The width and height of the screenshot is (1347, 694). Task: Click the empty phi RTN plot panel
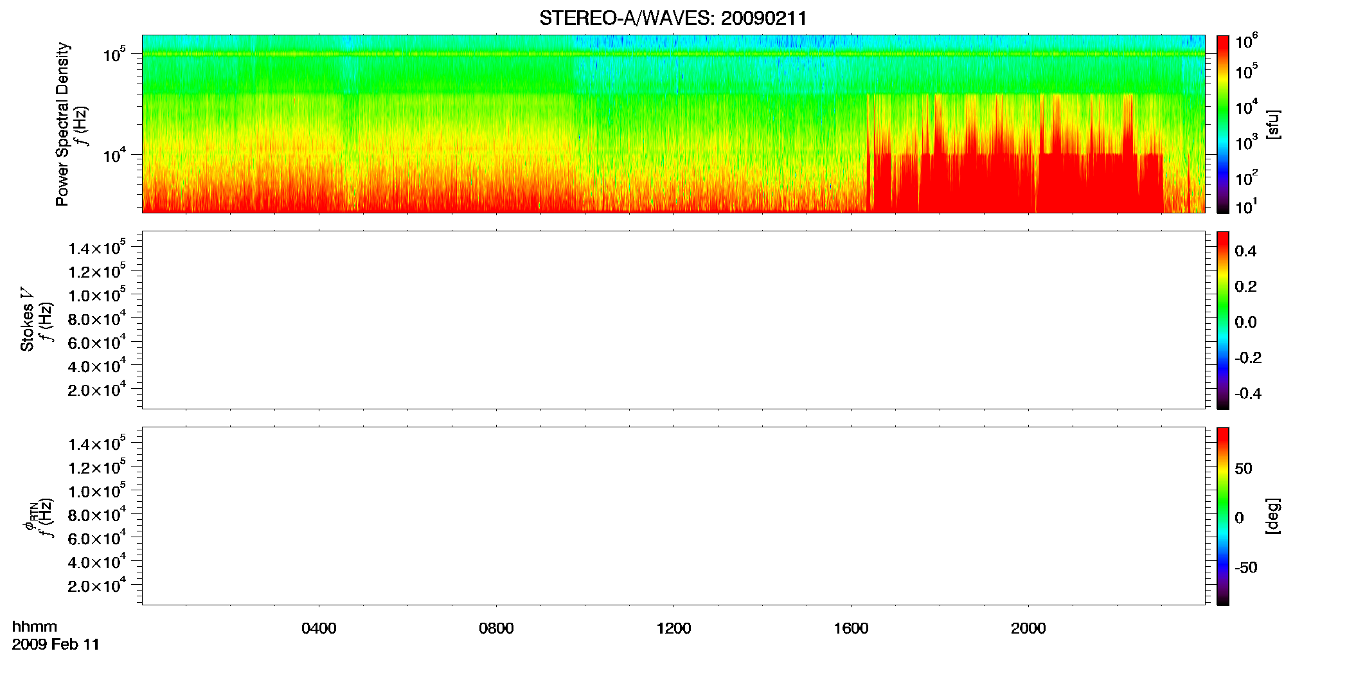coord(673,516)
